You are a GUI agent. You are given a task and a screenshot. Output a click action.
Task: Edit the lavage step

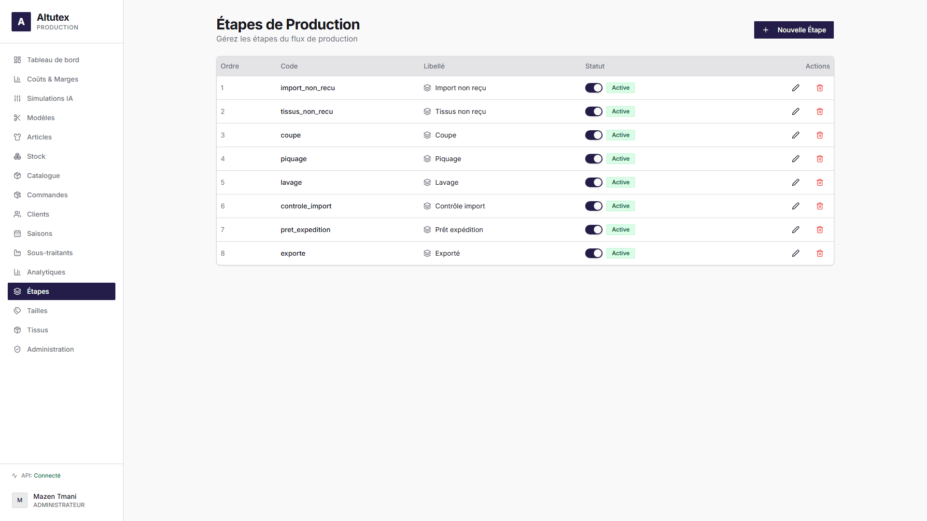pos(796,182)
